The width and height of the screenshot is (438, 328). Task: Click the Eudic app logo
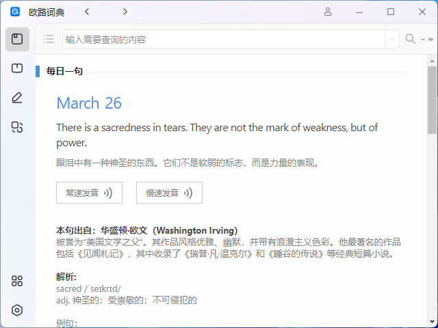pos(15,12)
